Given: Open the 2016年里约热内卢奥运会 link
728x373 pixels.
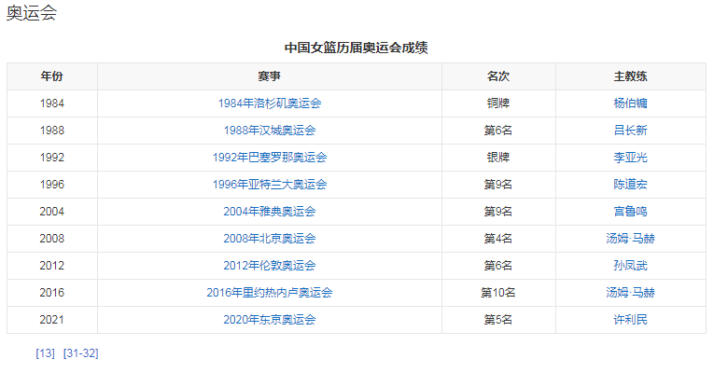Looking at the screenshot, I should point(270,292).
